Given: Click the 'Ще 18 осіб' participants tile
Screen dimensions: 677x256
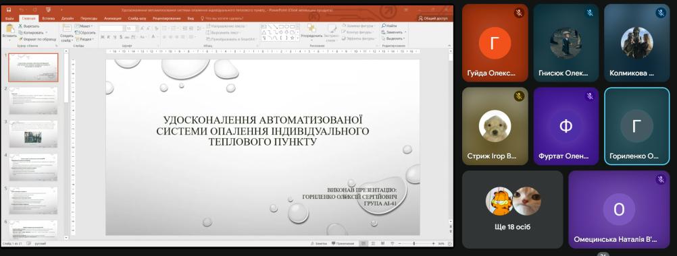Looking at the screenshot, I should (513, 210).
